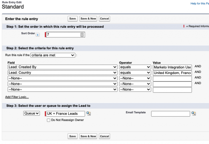Click the 'Email Template' label
209x144 pixels.
[x=136, y=112]
